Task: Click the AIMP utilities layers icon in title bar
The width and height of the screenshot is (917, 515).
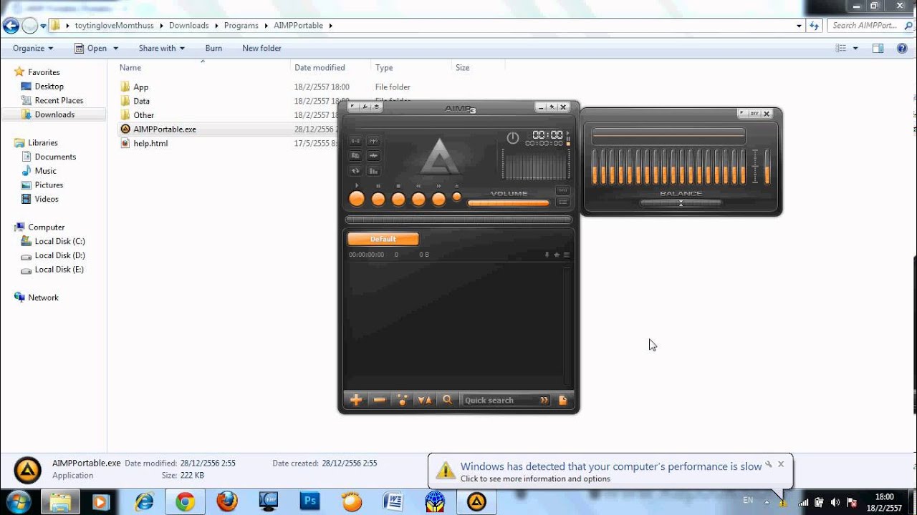Action: [377, 107]
